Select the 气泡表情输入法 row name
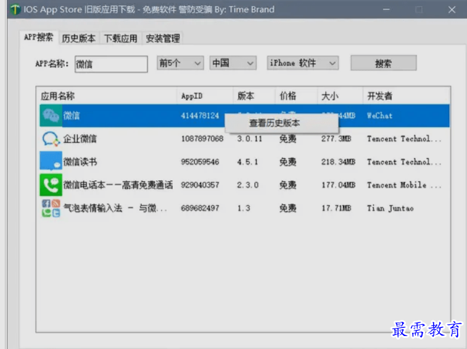Screen dimensions: 467x349 coord(115,208)
